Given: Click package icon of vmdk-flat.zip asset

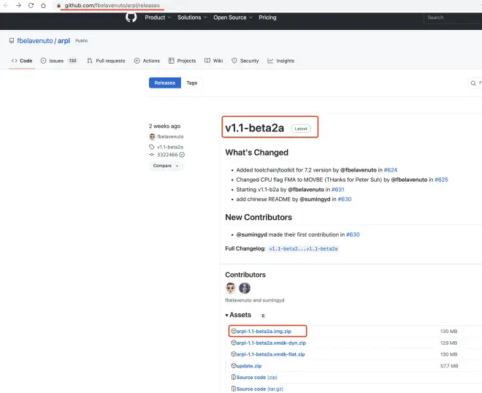Looking at the screenshot, I should click(234, 354).
